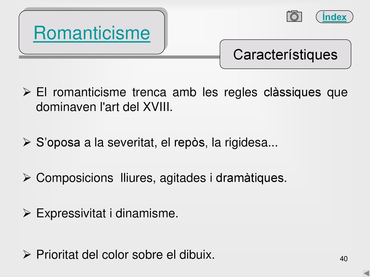The image size is (370, 277).
Task: Click the text 'dominaven l'art del XVIII.'
Action: pos(104,107)
